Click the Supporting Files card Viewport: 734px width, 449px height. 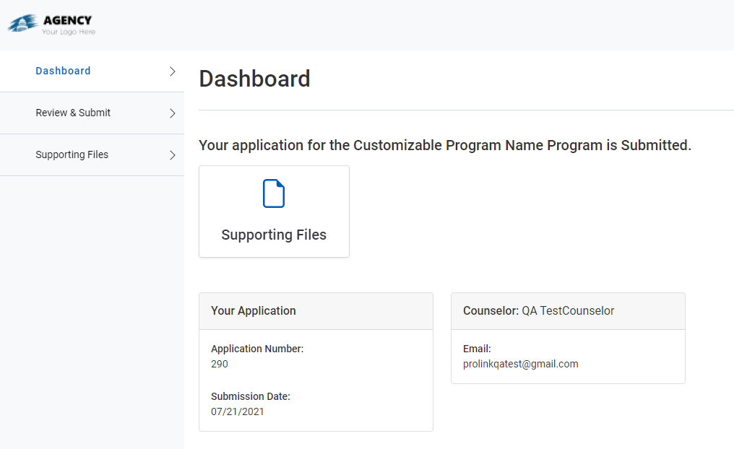274,212
